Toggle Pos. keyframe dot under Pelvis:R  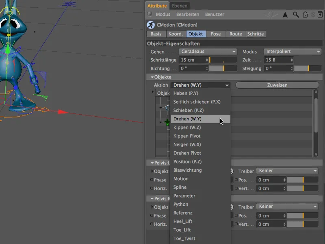(x=236, y=216)
